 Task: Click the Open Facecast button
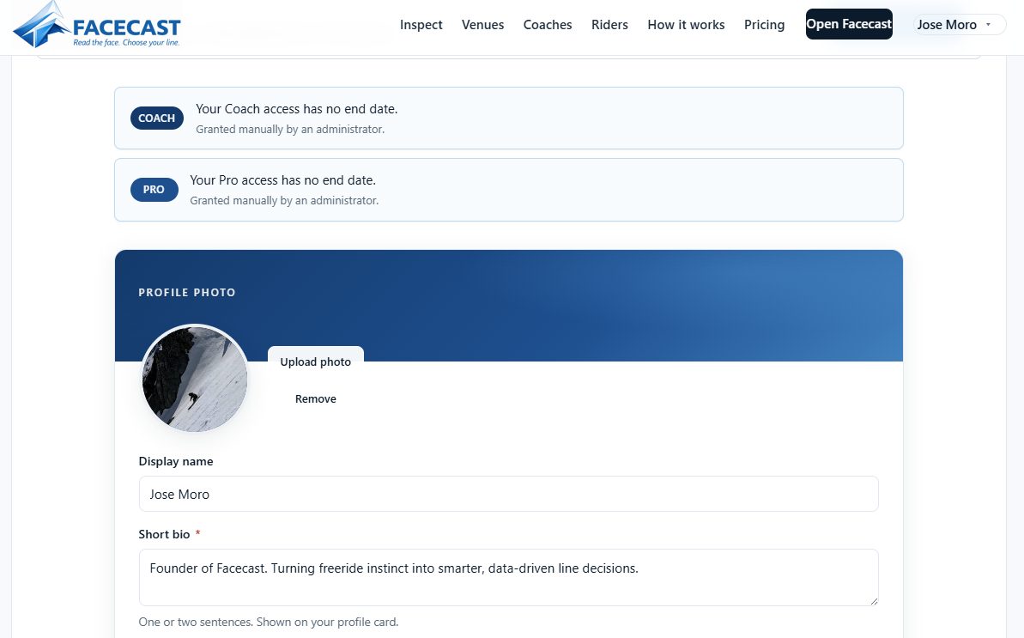coord(849,24)
